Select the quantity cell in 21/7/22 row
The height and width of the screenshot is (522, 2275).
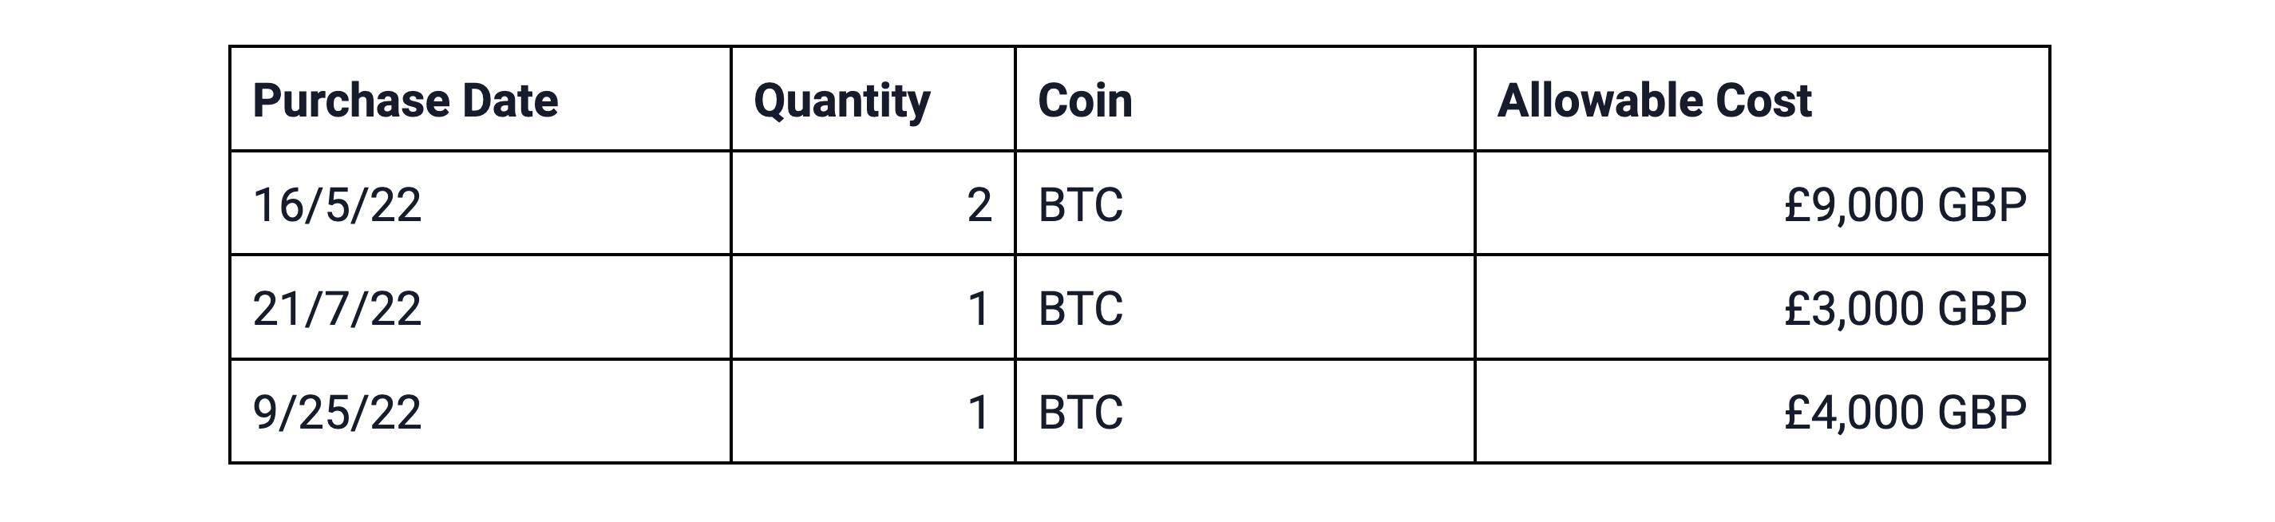(979, 309)
